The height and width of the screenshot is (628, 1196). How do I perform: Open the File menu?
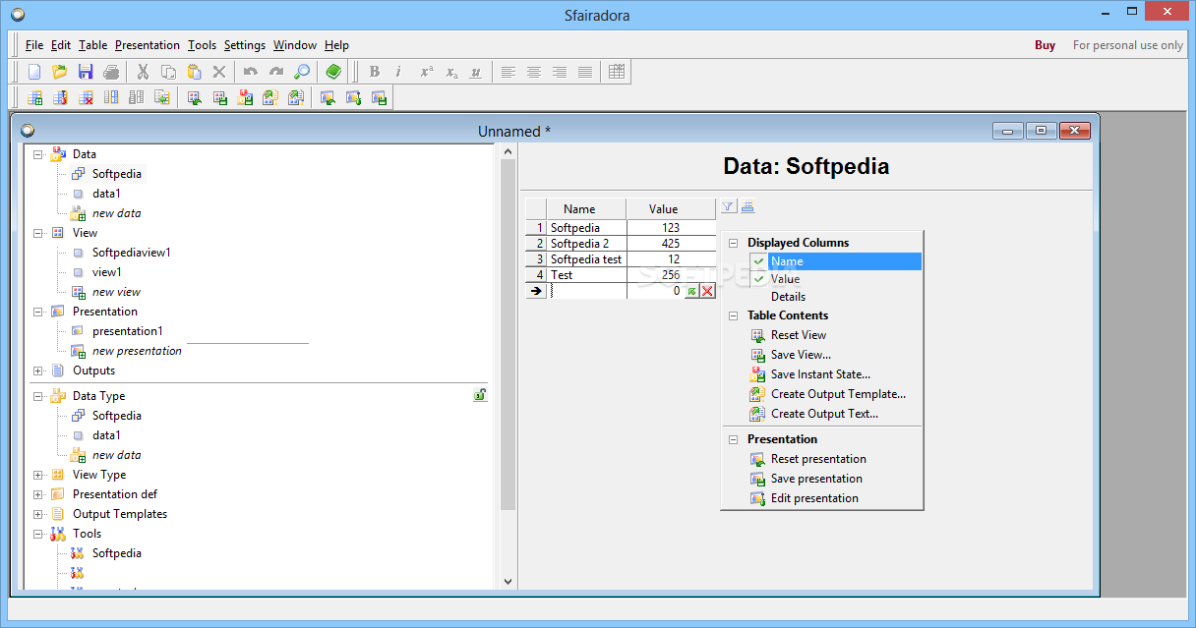[34, 45]
